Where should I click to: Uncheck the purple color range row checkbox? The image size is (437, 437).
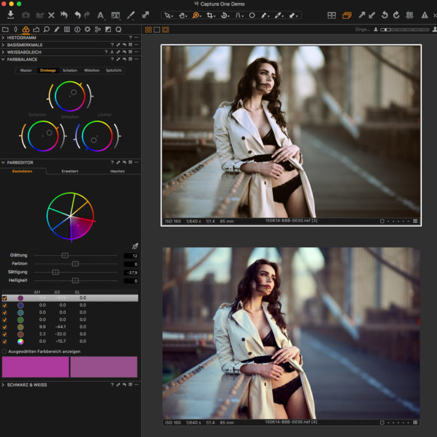point(4,298)
